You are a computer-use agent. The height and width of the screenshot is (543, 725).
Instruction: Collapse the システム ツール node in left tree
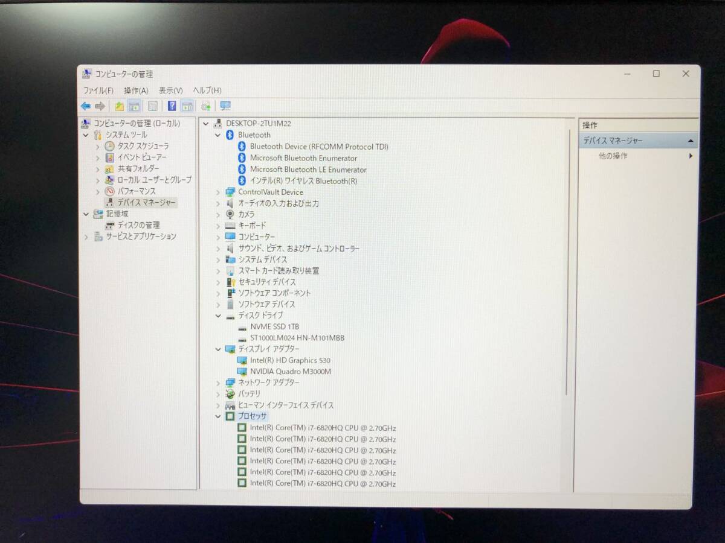tap(86, 135)
